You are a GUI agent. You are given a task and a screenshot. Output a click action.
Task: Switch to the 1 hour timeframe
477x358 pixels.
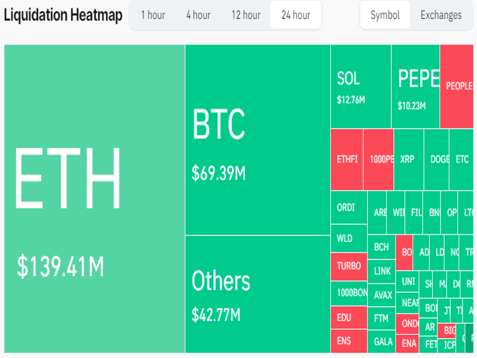(153, 15)
